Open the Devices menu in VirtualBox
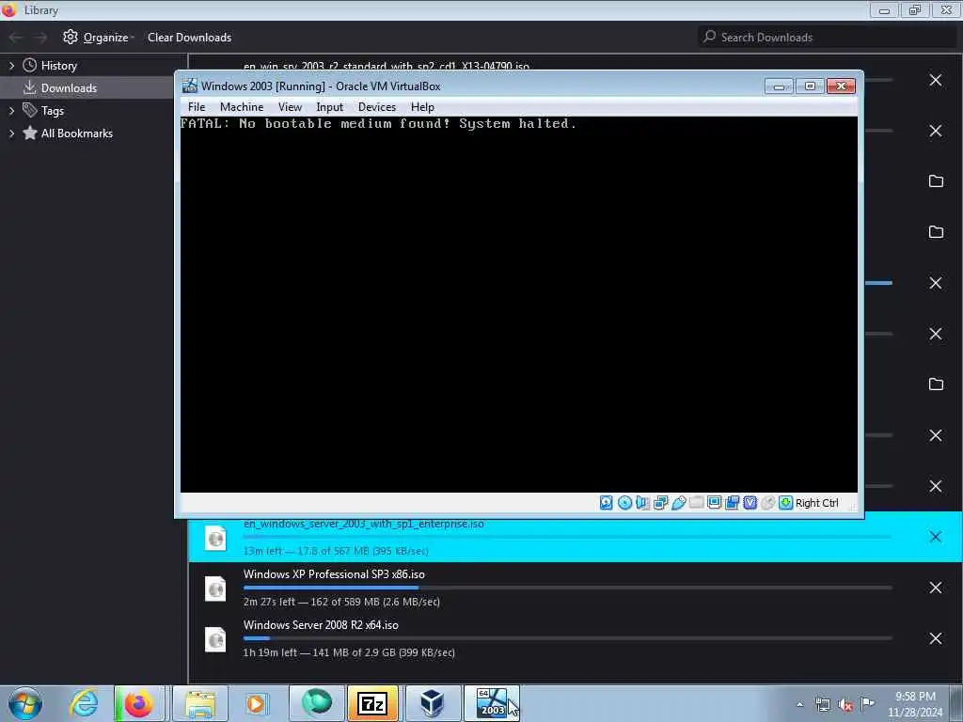The width and height of the screenshot is (963, 722). coord(377,107)
